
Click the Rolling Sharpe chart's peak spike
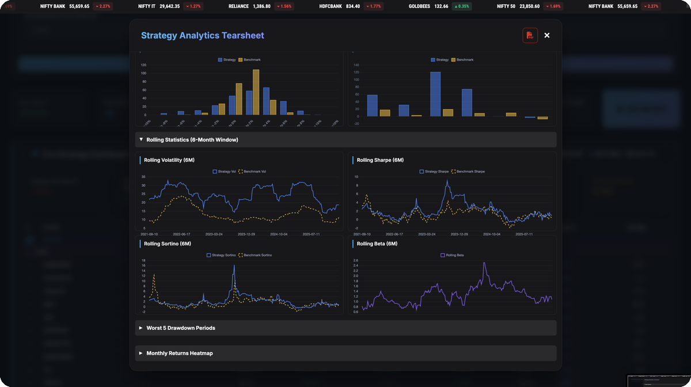coord(448,182)
